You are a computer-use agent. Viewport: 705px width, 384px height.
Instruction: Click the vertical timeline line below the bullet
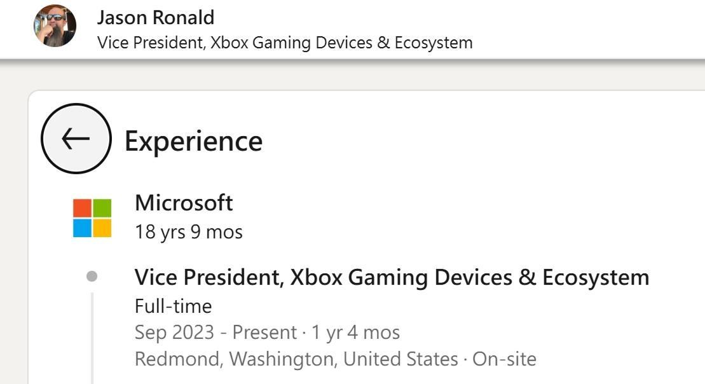tap(93, 337)
